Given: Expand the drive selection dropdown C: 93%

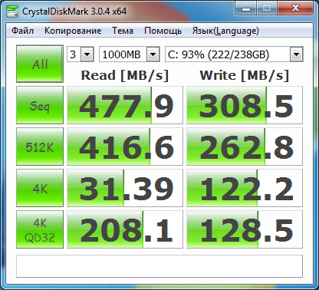Looking at the screenshot, I should pyautogui.click(x=234, y=54).
